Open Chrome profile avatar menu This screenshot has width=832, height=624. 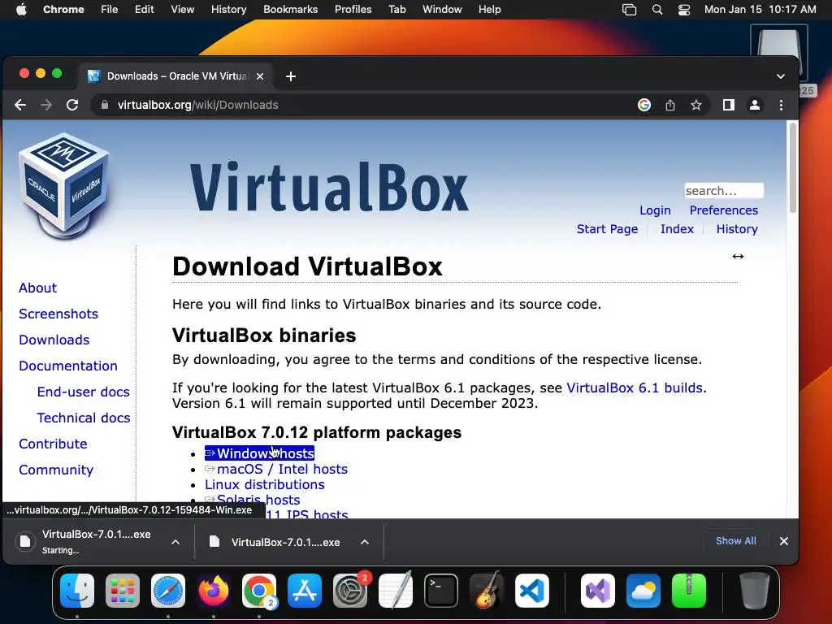point(755,105)
